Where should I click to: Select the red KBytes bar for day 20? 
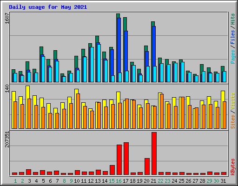tap(147, 166)
